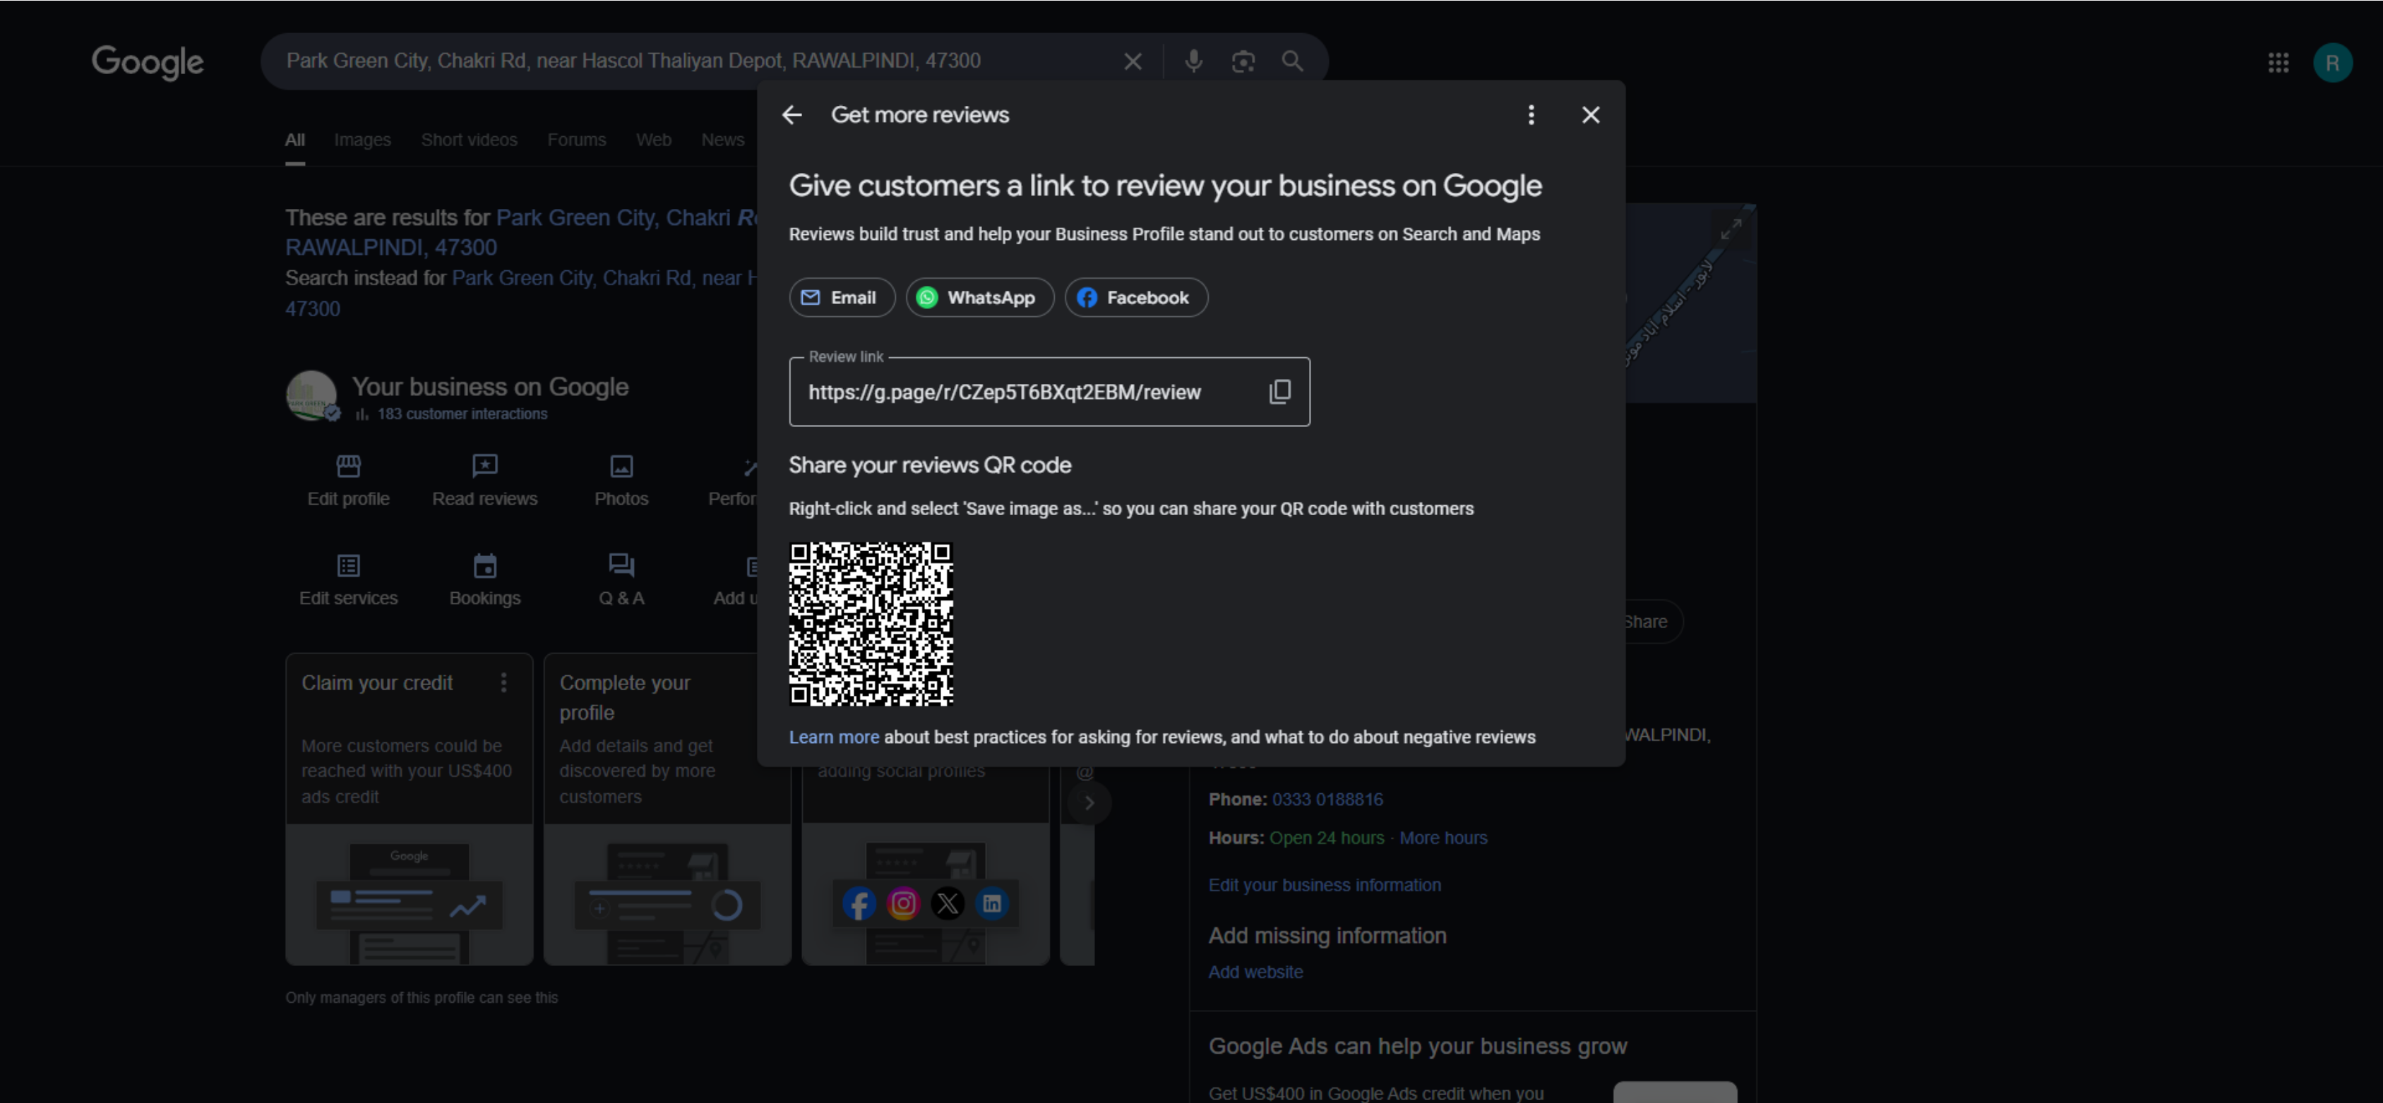Click the Facebook social profile icon
2383x1103 pixels.
point(859,903)
